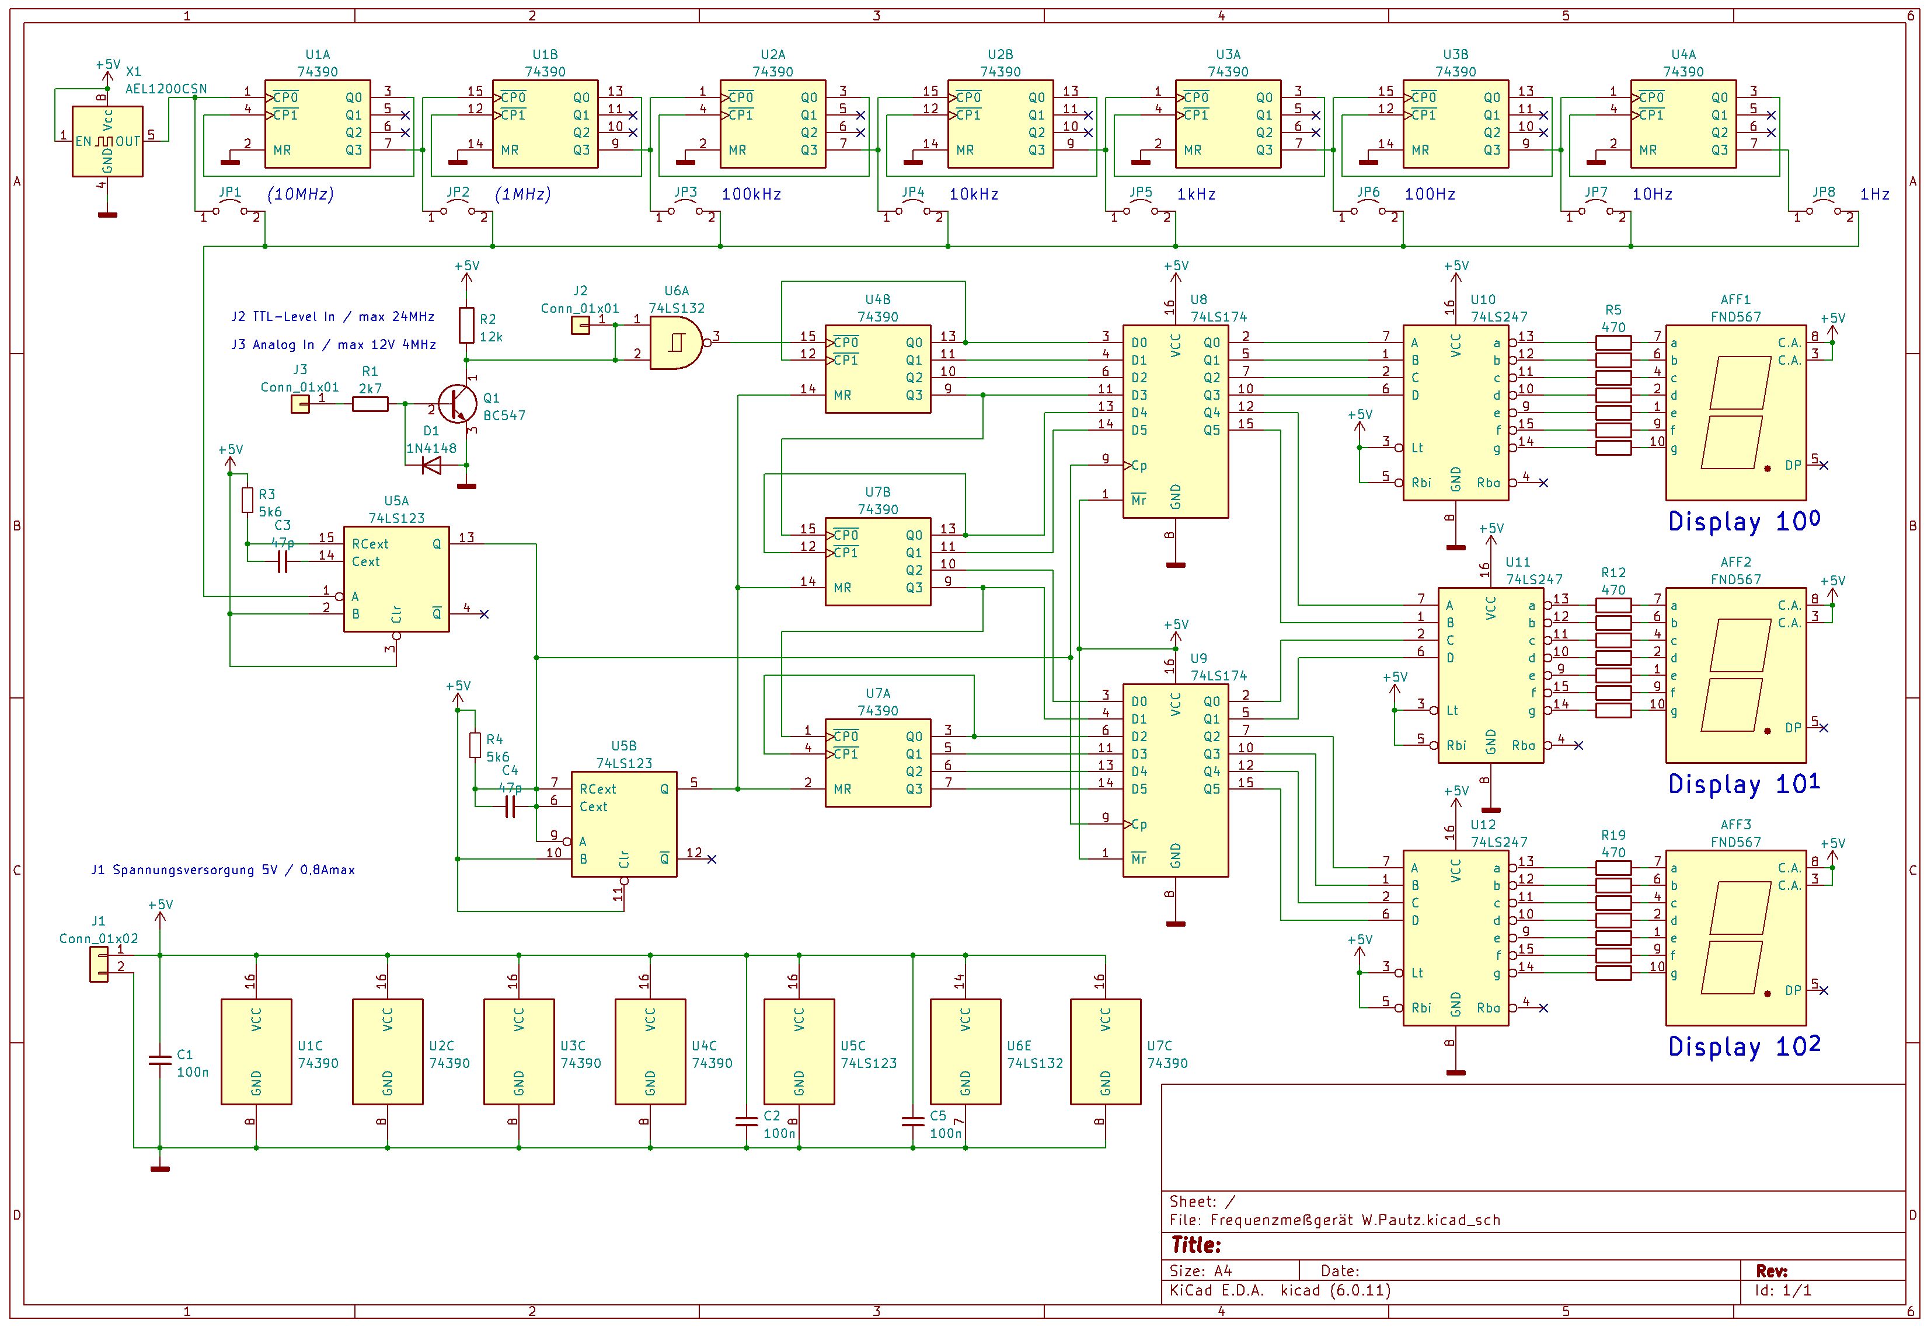Click the J1 Spannungsversorgung text note
Viewport: 1931px width, 1327px height.
pyautogui.click(x=223, y=869)
